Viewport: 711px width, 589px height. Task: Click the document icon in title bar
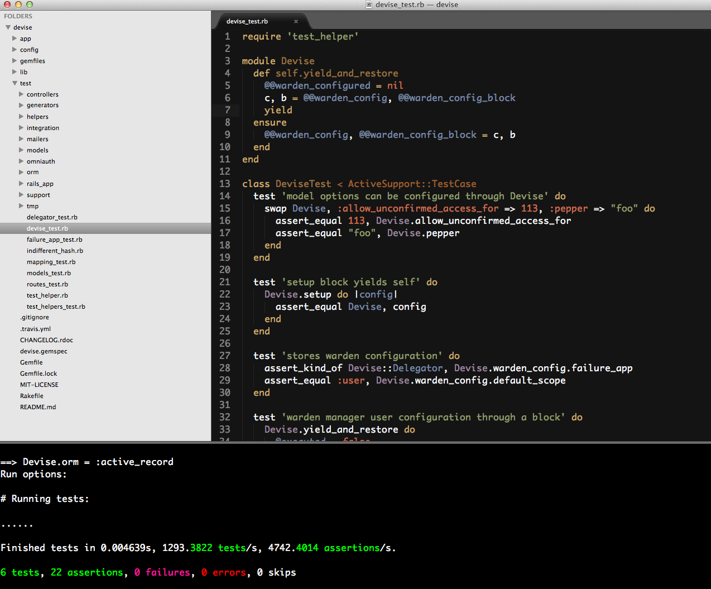(369, 4)
